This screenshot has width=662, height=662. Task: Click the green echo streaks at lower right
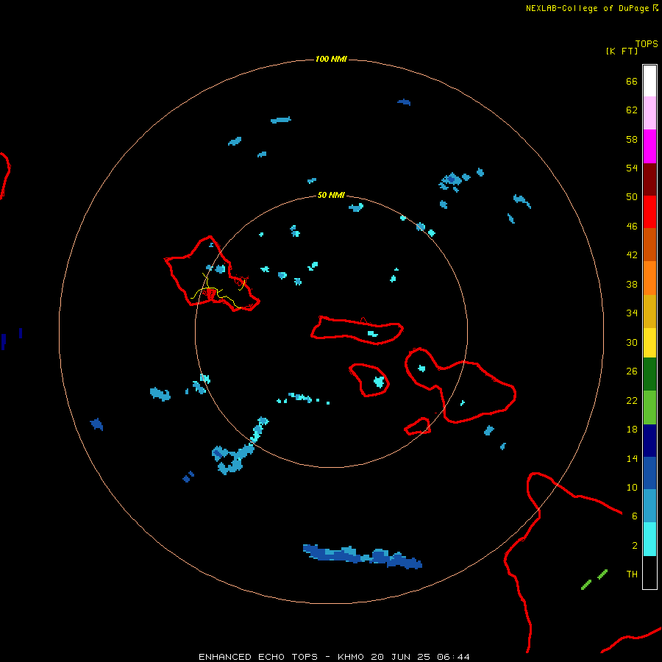point(594,580)
